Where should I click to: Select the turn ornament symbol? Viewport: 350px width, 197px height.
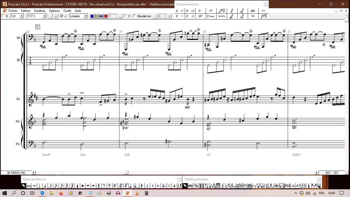pos(253,11)
